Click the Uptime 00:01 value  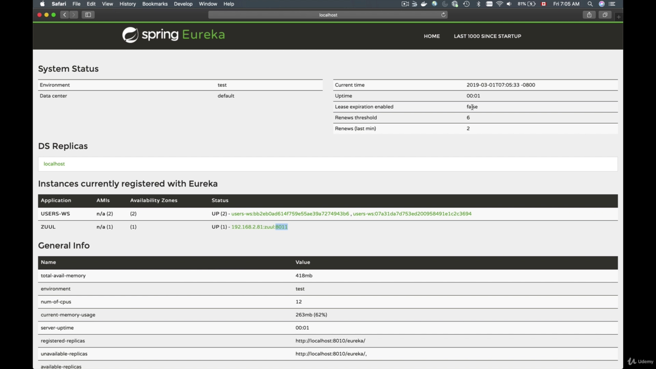click(x=473, y=96)
